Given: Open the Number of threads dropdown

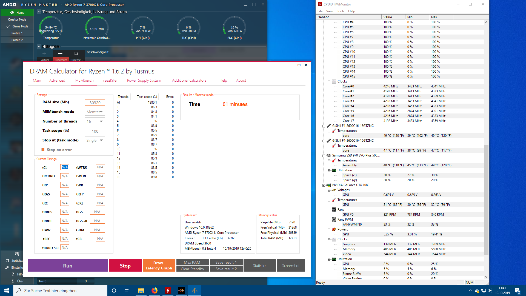Looking at the screenshot, I should 95,121.
